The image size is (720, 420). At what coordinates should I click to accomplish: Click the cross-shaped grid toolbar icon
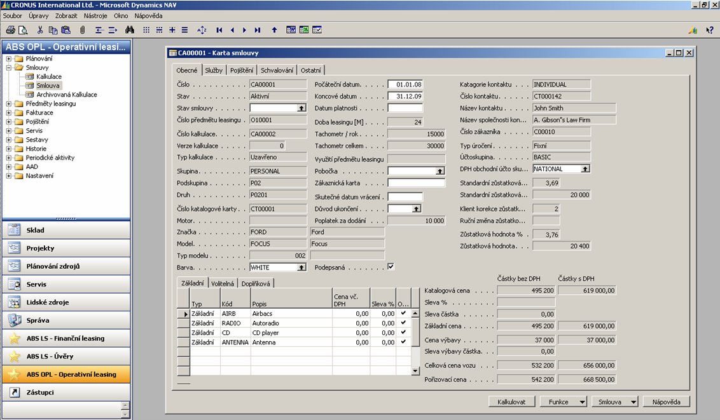(172, 30)
